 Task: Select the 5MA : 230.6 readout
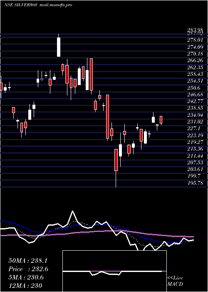pos(26,277)
